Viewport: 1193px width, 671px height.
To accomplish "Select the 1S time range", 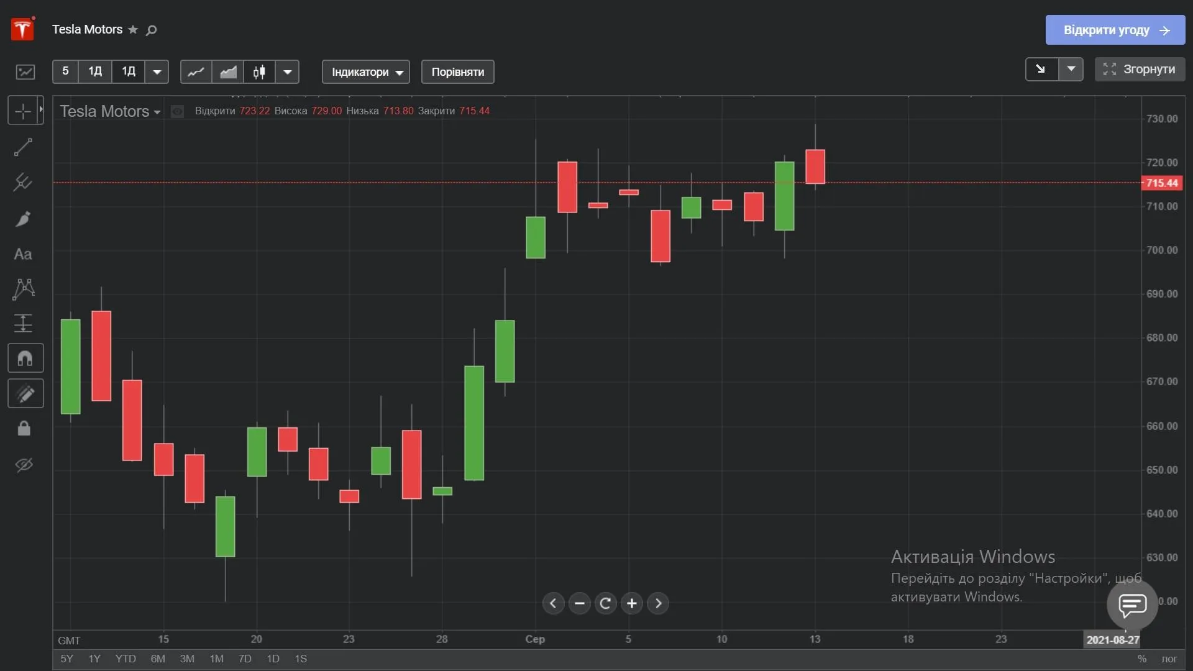I will click(301, 659).
